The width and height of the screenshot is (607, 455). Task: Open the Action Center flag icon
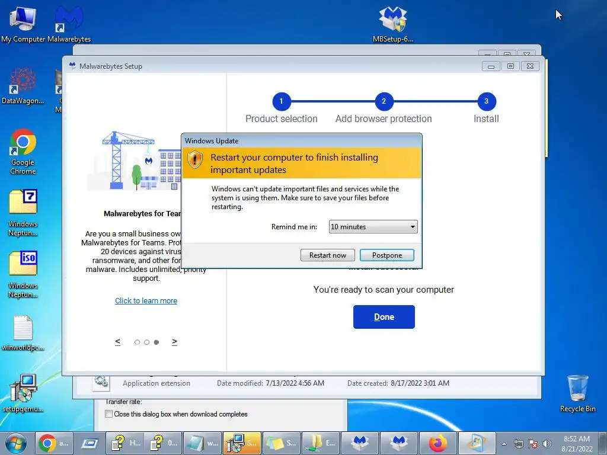coord(533,444)
